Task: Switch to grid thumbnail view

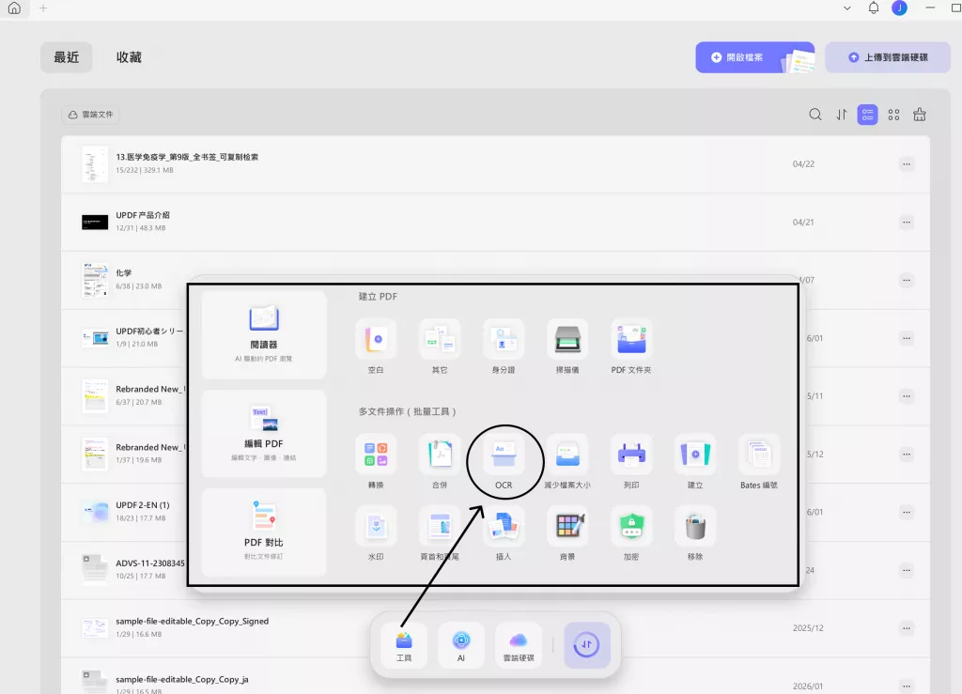Action: tap(893, 115)
